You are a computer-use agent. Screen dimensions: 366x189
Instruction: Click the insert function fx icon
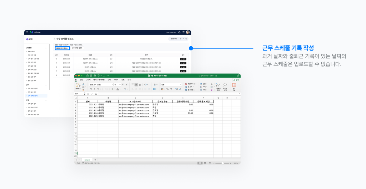96,94
